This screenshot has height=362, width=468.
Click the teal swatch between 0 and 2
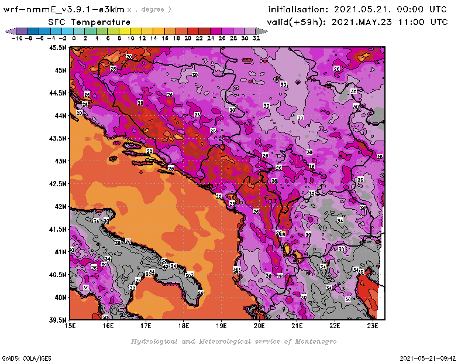79,31
